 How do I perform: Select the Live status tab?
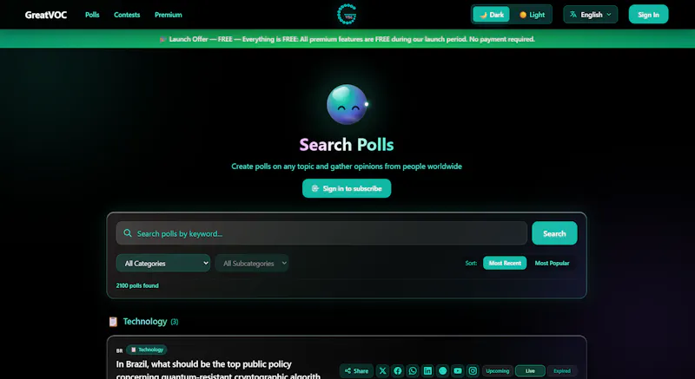click(x=530, y=371)
